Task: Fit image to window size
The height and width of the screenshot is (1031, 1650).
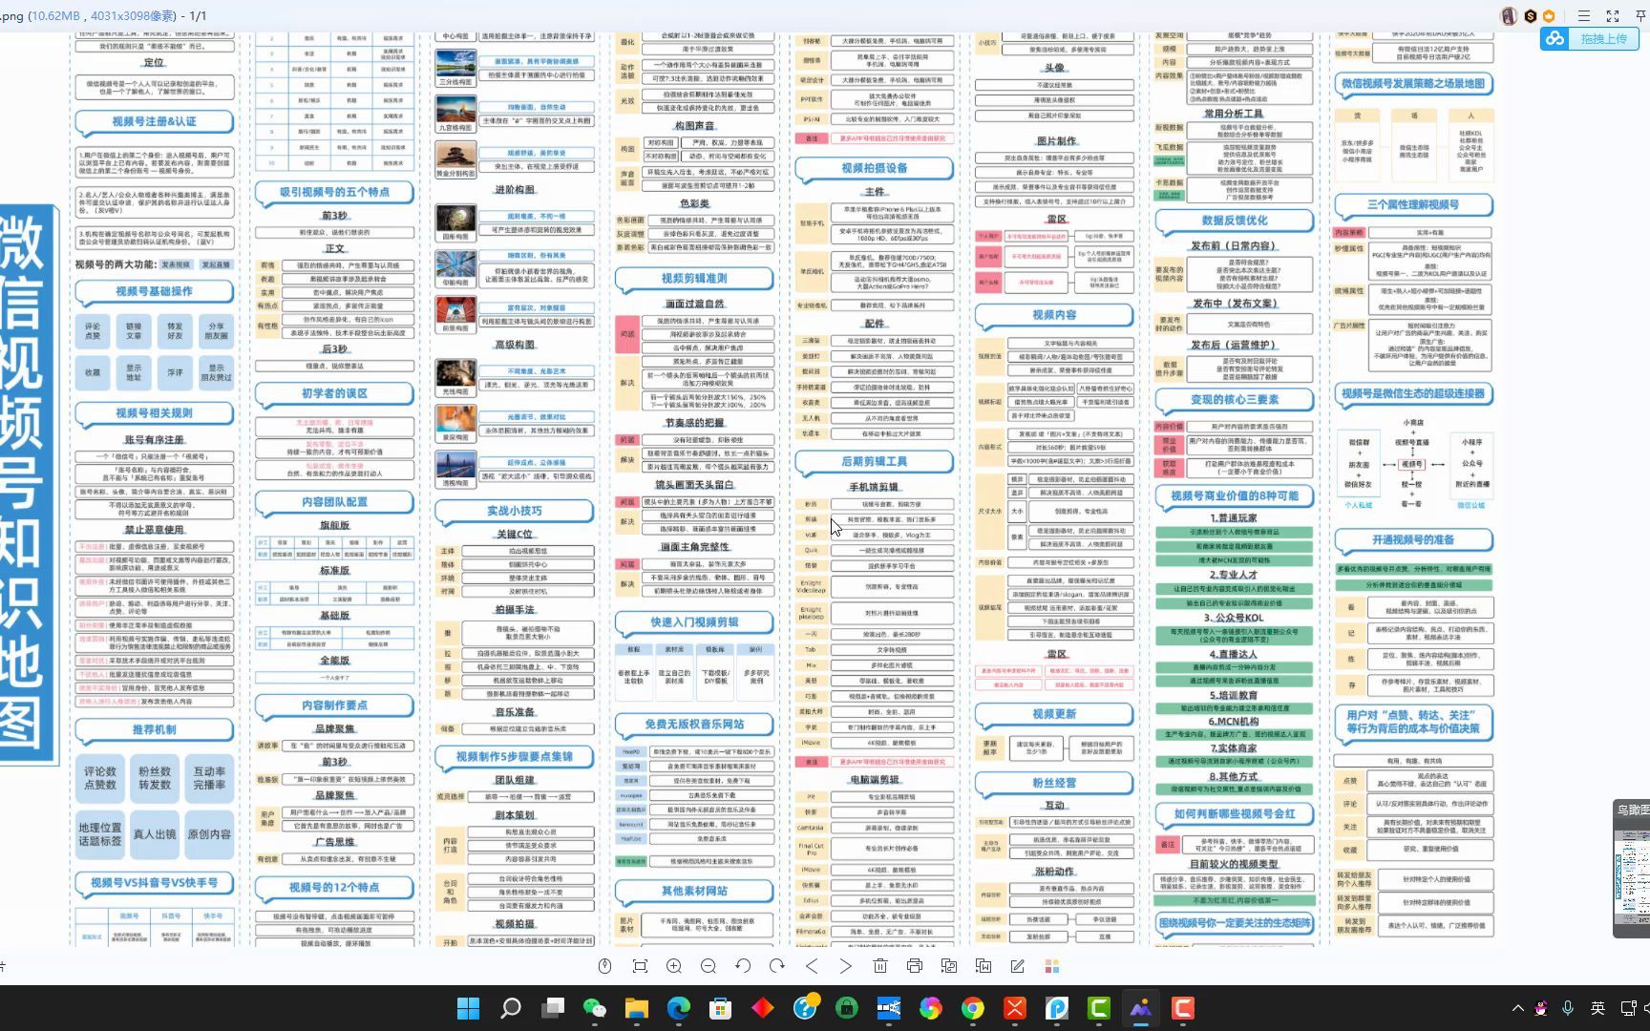Action: (x=640, y=966)
